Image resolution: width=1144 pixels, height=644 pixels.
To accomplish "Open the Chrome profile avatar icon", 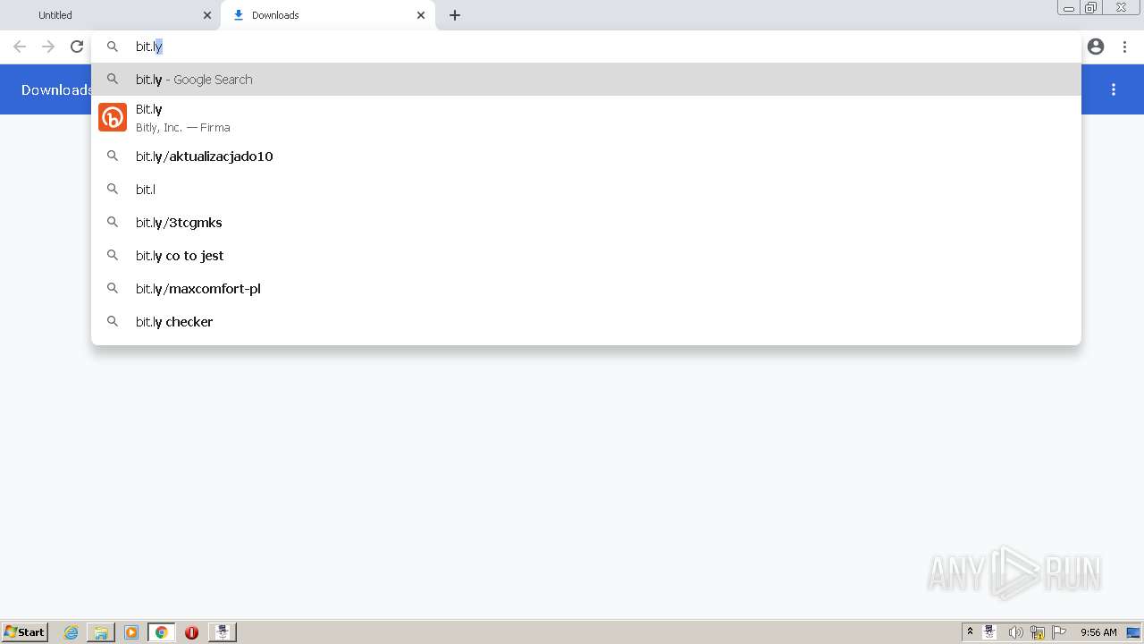I will click(1096, 47).
